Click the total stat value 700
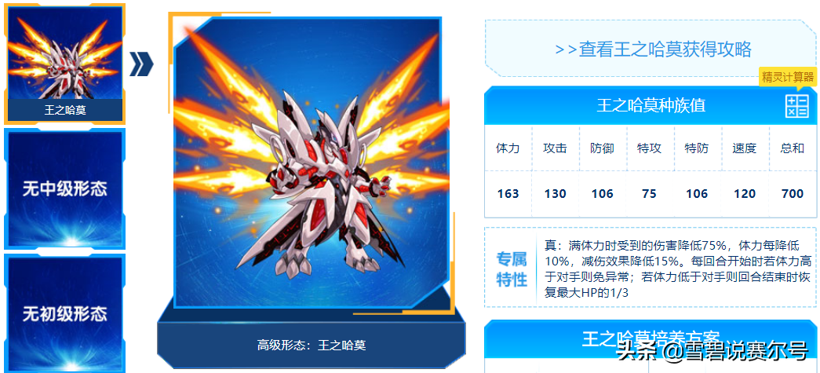 (793, 194)
